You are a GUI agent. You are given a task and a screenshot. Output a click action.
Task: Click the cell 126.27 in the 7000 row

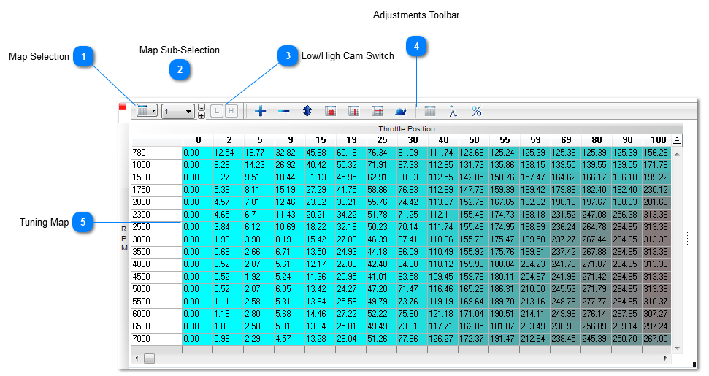[x=442, y=339]
